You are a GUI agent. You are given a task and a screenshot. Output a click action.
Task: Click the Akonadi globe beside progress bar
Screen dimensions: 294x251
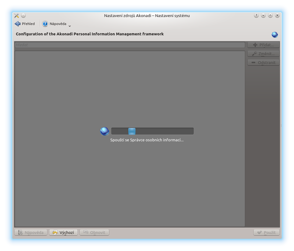point(105,131)
